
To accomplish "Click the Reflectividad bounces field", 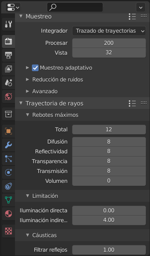I will [x=109, y=151].
